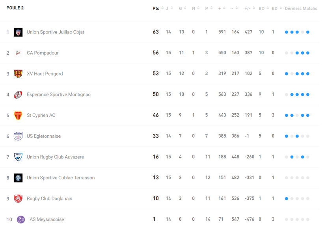
Task: Open the US Egletonnaise team link
Action: point(44,136)
